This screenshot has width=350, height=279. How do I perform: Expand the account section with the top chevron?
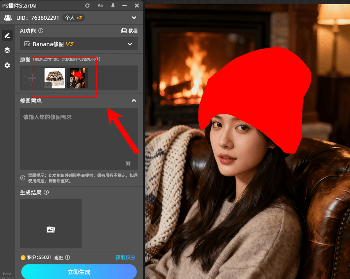click(x=134, y=18)
